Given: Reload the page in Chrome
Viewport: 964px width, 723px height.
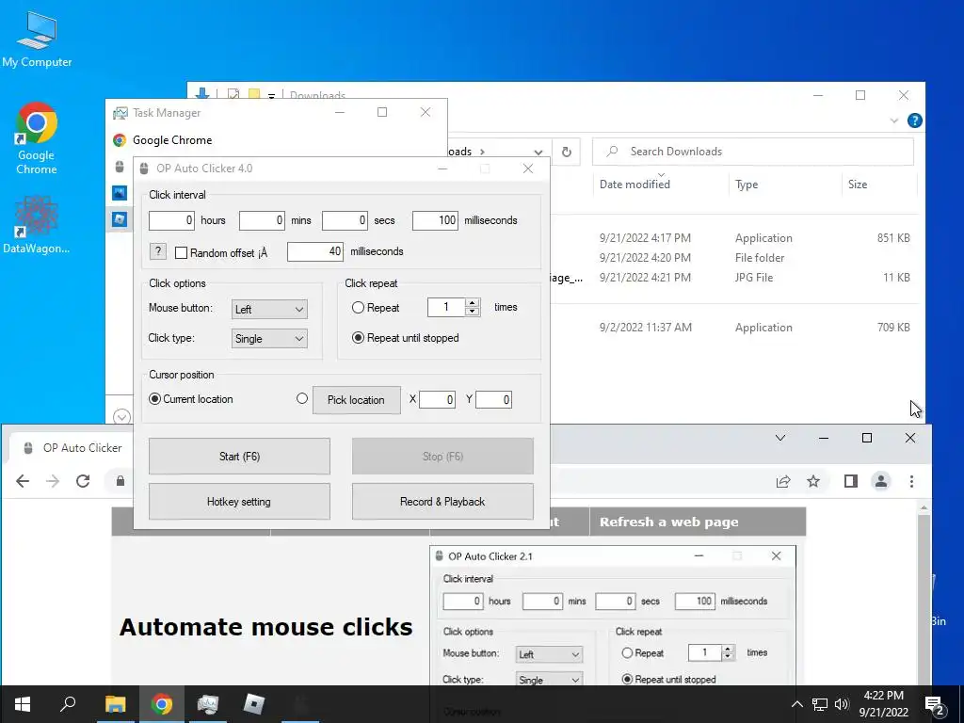Looking at the screenshot, I should click(x=83, y=481).
